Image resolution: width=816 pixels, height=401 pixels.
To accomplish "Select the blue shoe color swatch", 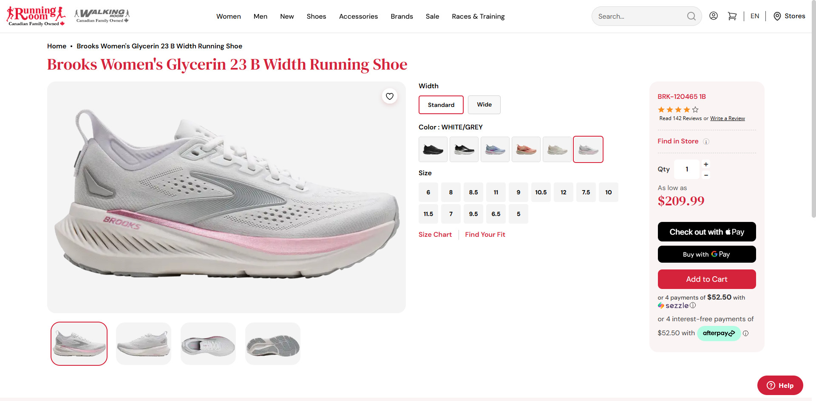I will click(x=495, y=149).
